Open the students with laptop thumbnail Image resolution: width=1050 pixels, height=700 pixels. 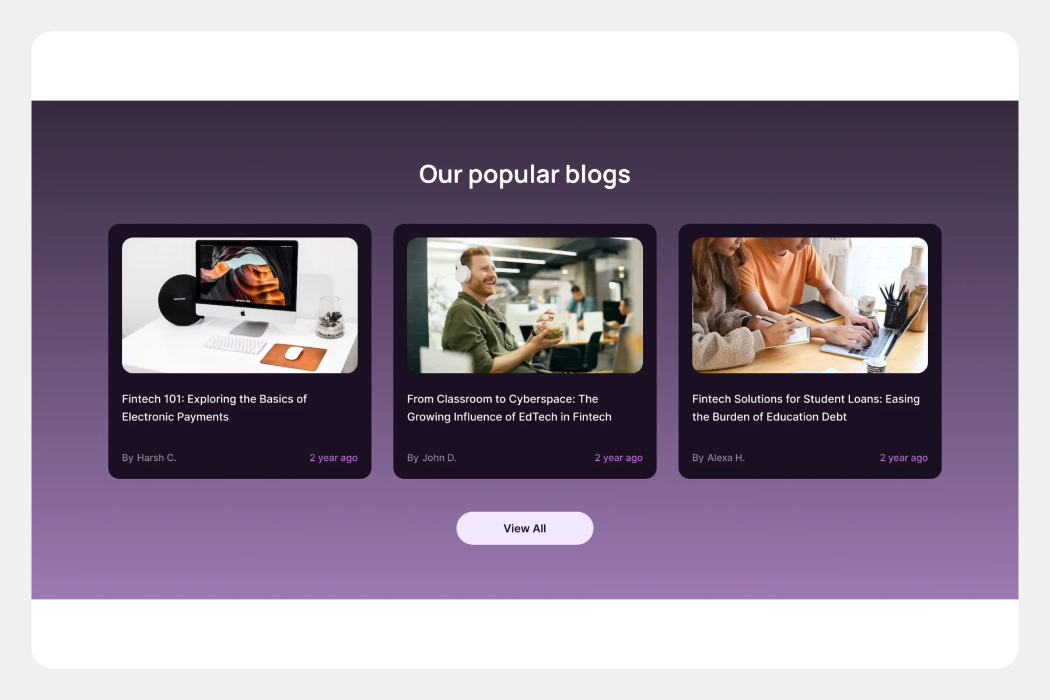click(x=810, y=305)
